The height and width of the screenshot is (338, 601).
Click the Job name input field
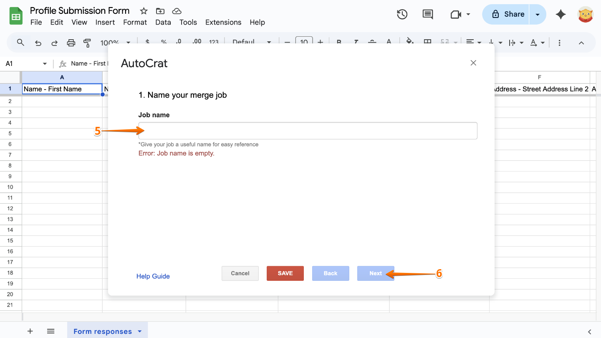coord(308,131)
